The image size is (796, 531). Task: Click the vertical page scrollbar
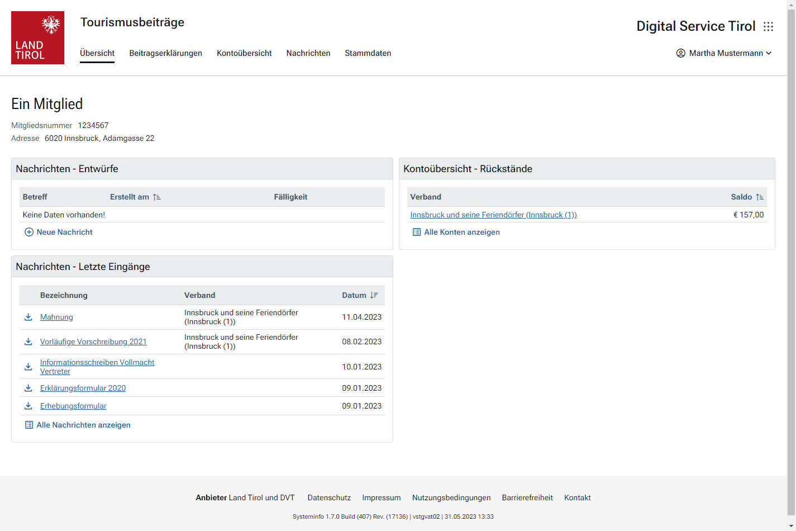(791, 263)
